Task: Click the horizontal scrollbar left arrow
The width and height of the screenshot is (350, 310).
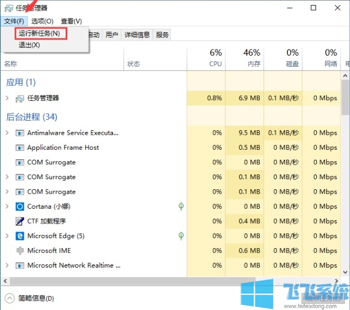Action: (x=5, y=281)
